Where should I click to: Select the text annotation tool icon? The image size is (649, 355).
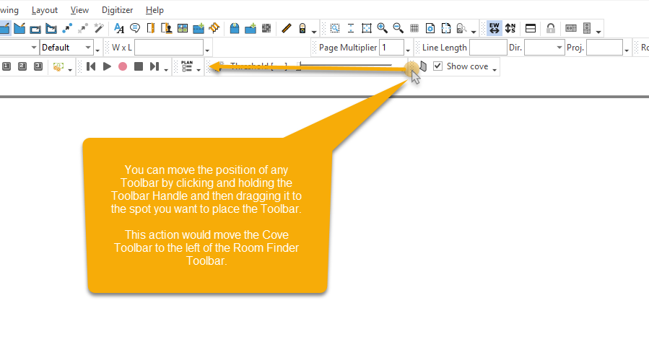pos(119,28)
